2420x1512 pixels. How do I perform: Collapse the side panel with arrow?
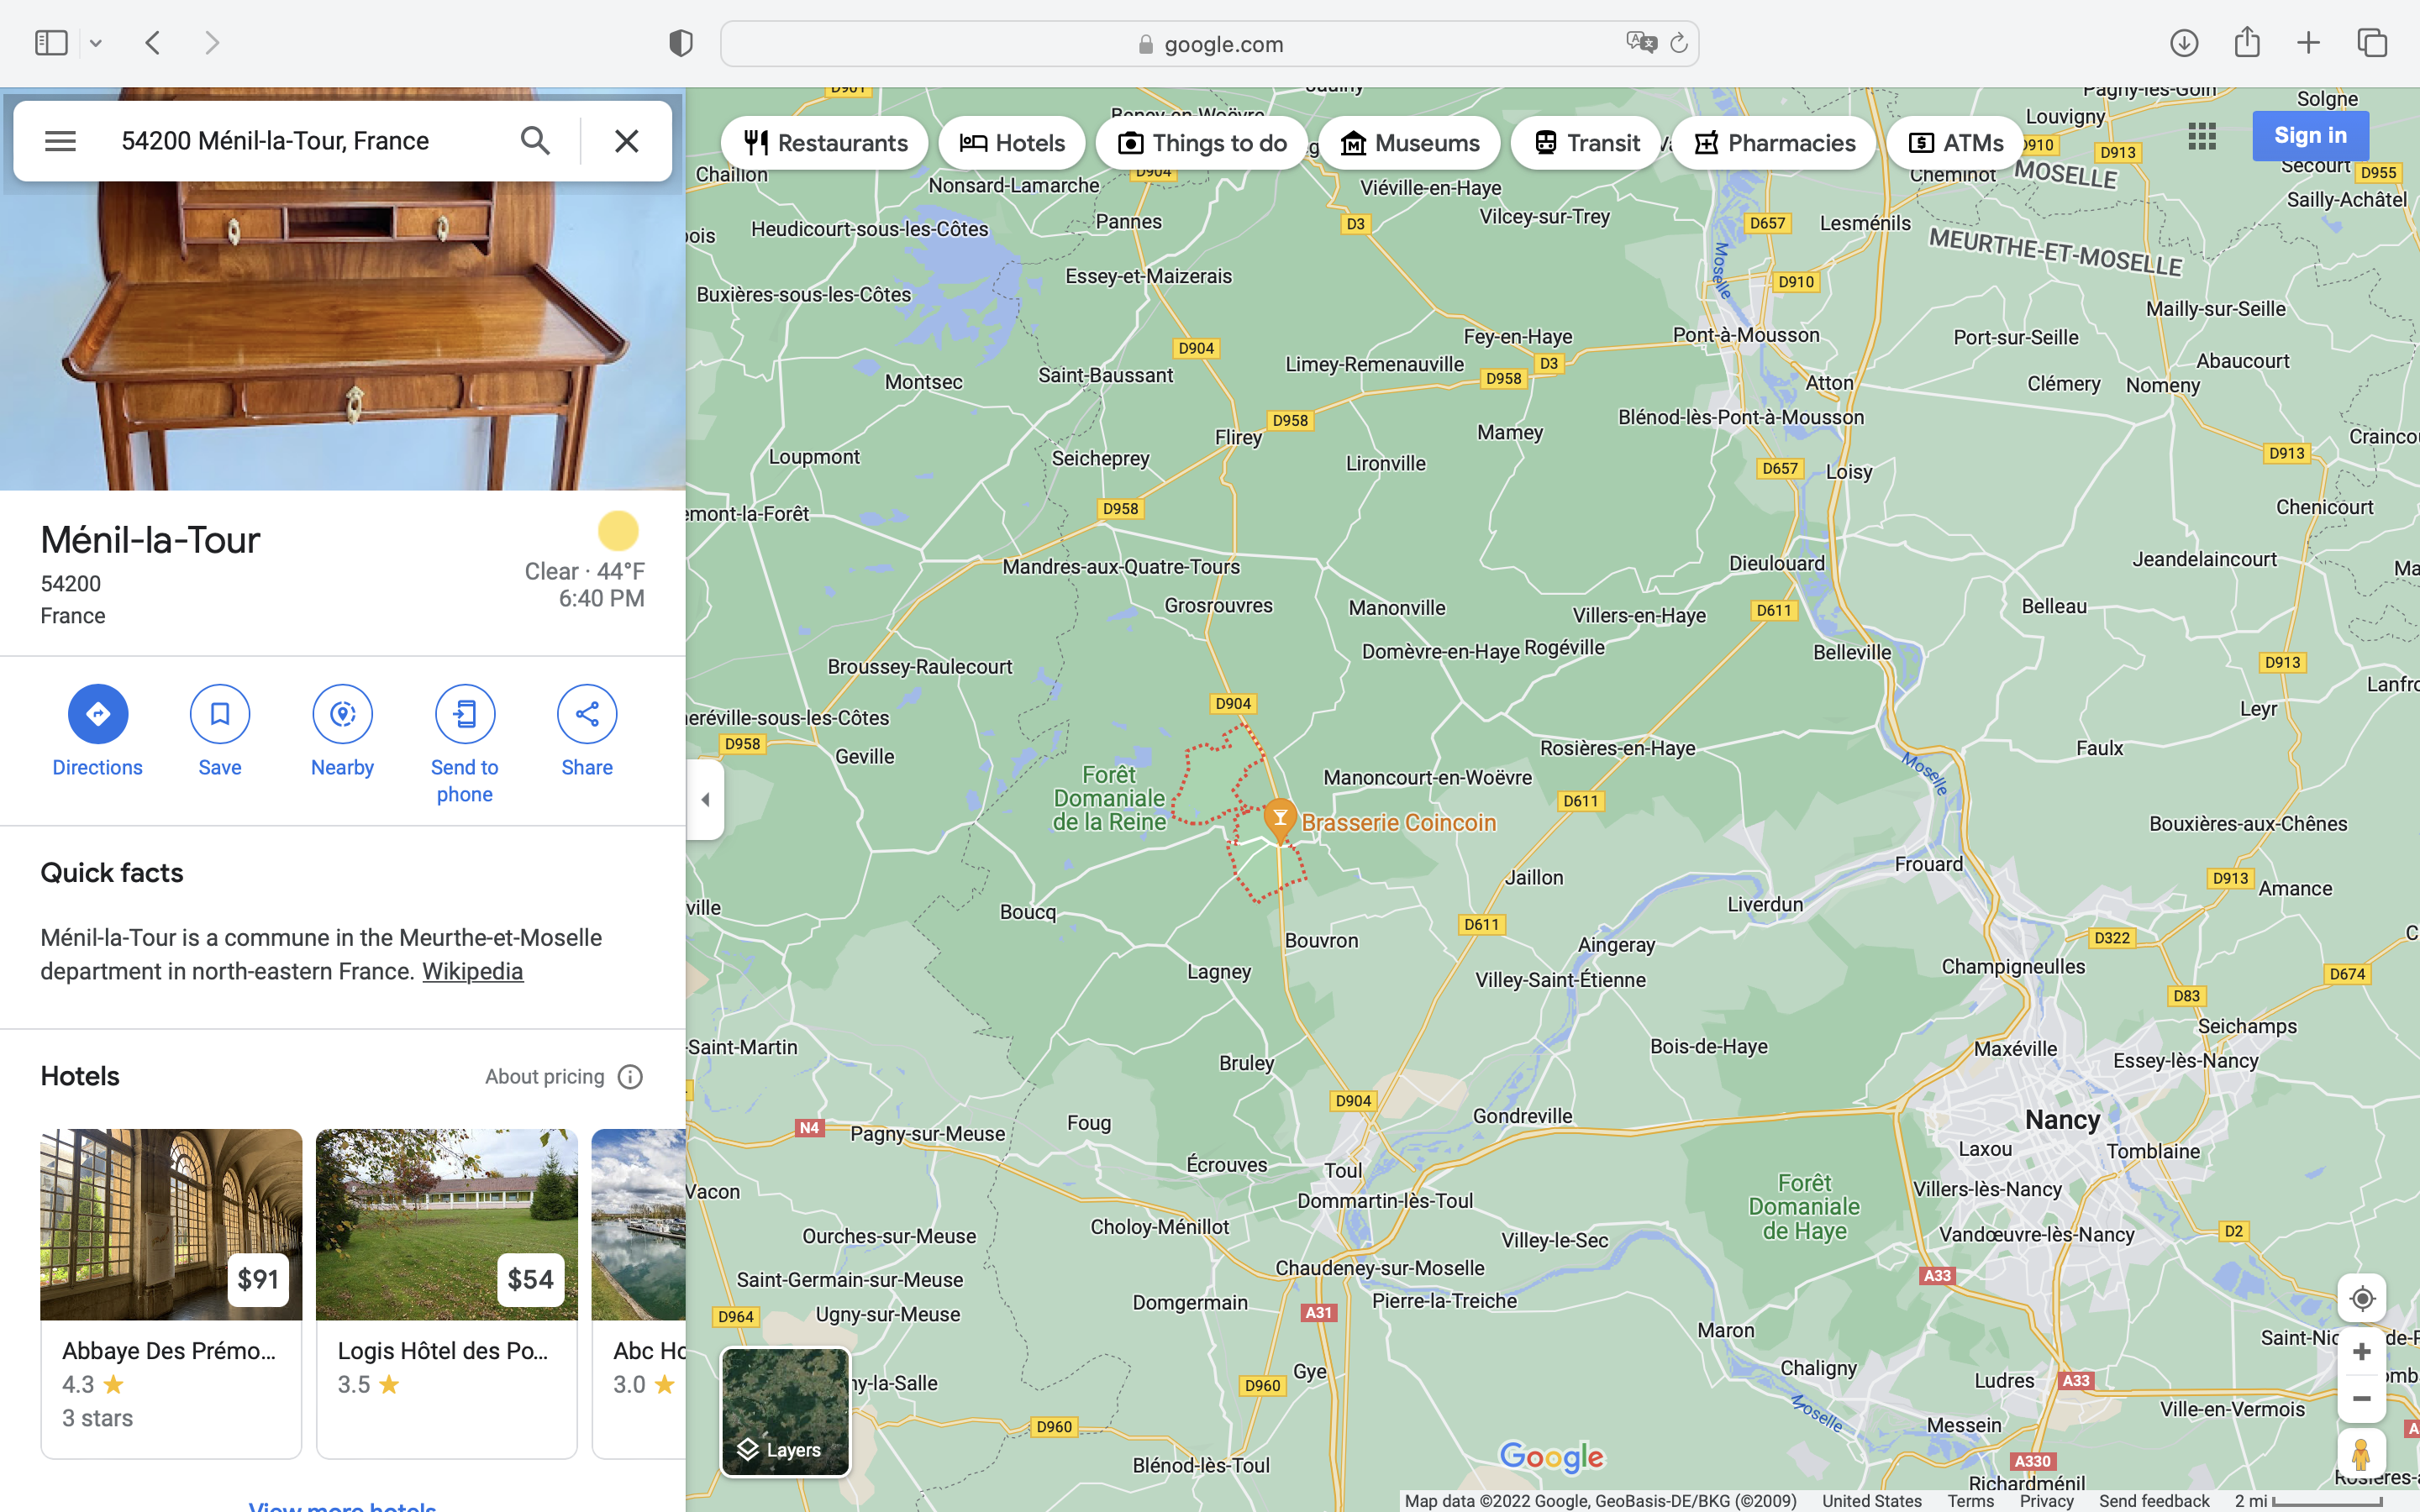pos(705,799)
